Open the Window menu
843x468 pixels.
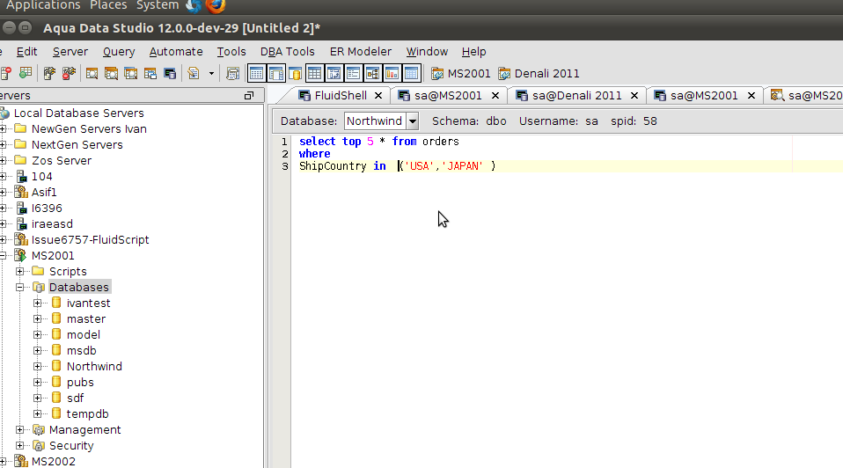tap(427, 52)
